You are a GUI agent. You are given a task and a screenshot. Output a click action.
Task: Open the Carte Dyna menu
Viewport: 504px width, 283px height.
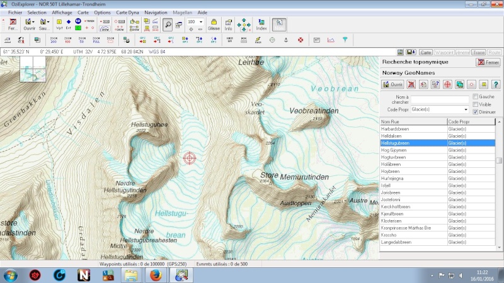pyautogui.click(x=127, y=13)
